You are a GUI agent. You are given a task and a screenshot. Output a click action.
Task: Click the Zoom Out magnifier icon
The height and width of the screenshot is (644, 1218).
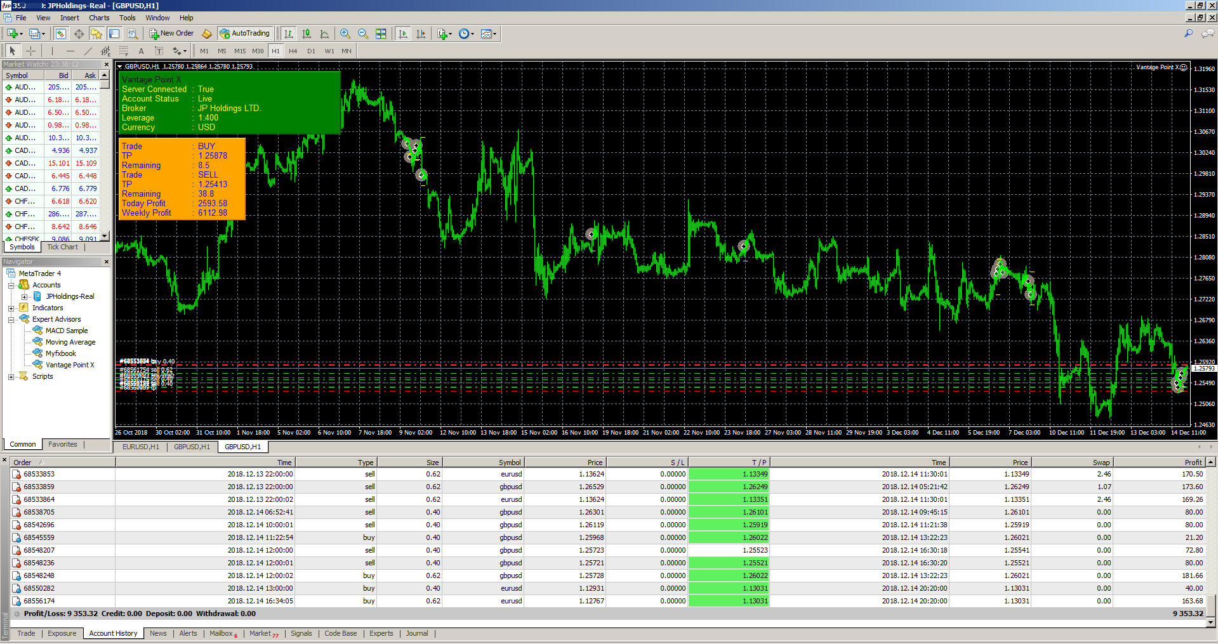point(362,34)
